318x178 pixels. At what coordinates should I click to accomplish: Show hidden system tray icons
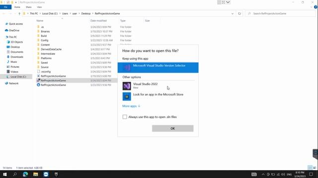point(263,175)
